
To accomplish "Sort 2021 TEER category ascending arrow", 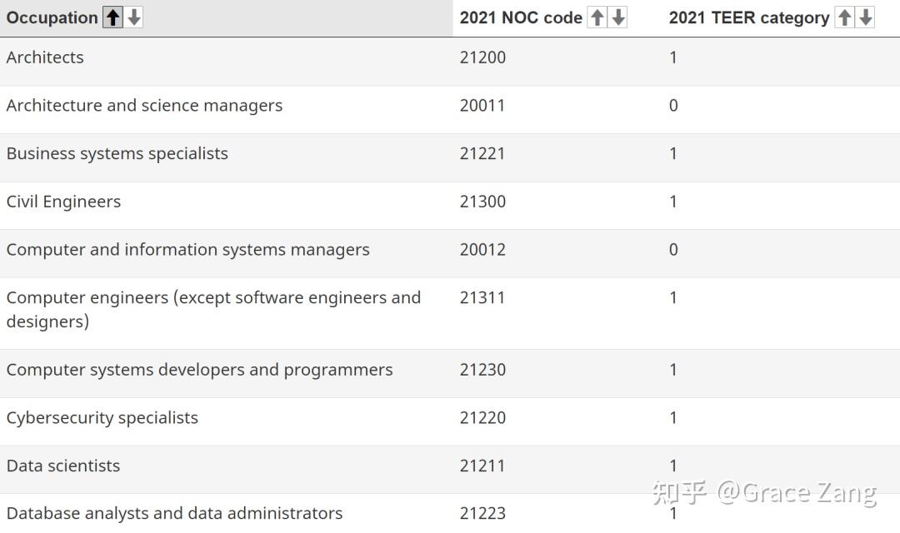I will (844, 17).
